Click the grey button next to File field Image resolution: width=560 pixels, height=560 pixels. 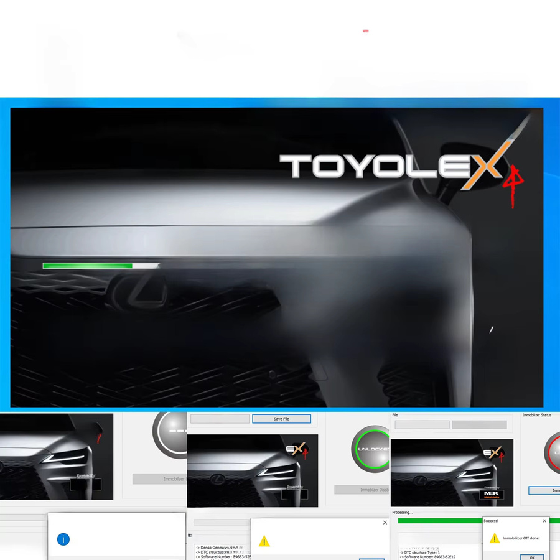coord(479,424)
